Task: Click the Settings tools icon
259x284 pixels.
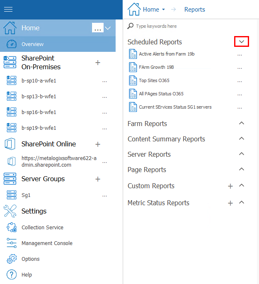Action: (x=10, y=211)
